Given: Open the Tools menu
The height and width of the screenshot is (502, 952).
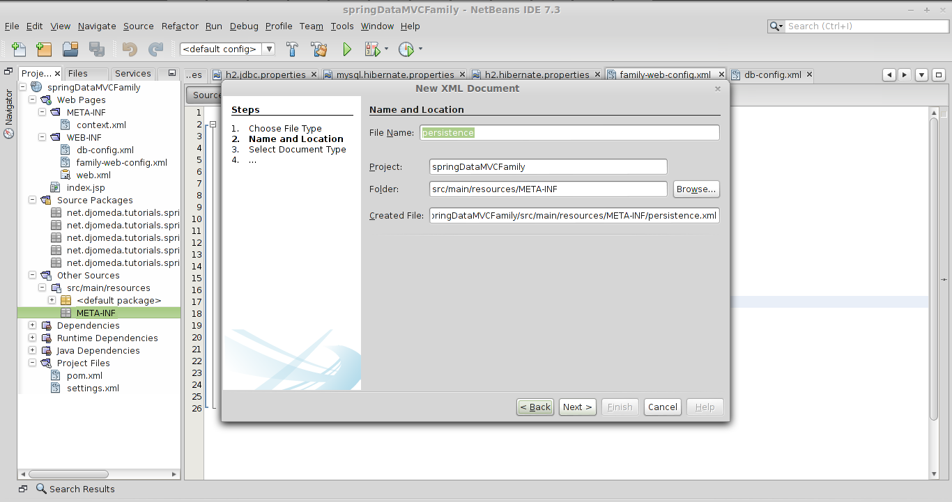Looking at the screenshot, I should click(x=342, y=26).
